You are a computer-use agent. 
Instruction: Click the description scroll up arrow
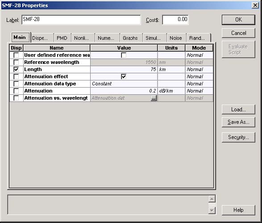coord(212,199)
